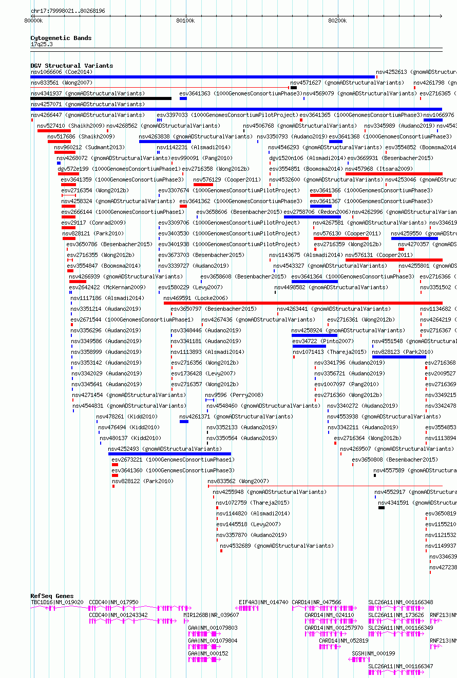Click gene CARD14|NR_047566
This screenshot has height=678, width=457.
(x=316, y=602)
